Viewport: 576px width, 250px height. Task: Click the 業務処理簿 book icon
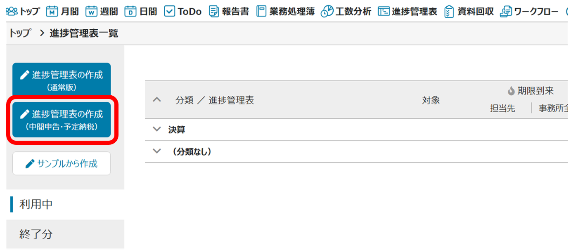click(x=261, y=12)
